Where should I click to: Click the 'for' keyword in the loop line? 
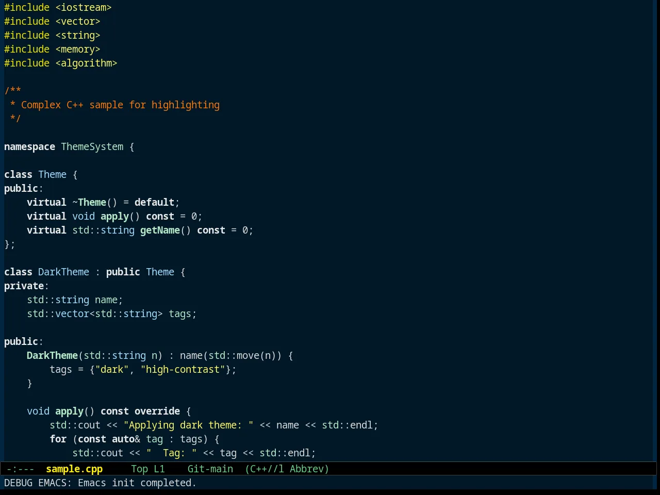(x=58, y=439)
